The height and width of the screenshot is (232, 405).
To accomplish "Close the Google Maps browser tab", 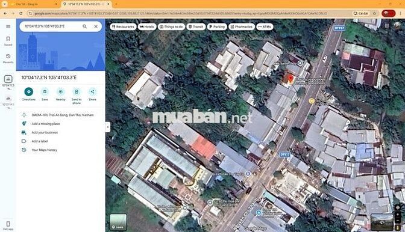I will [x=108, y=4].
